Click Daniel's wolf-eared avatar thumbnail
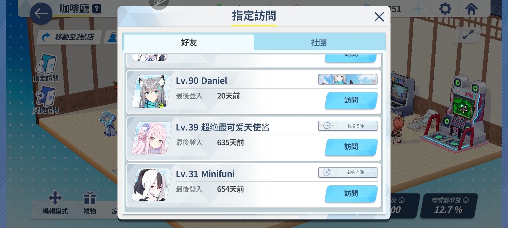This screenshot has height=228, width=508. [x=152, y=92]
